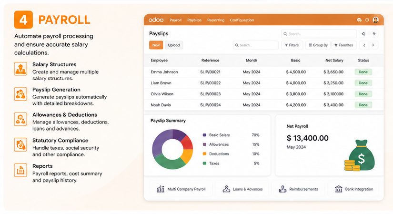This screenshot has height=214, width=393.
Task: Click Noah Davis's basic $ 4,200.00
Action: 296,105
